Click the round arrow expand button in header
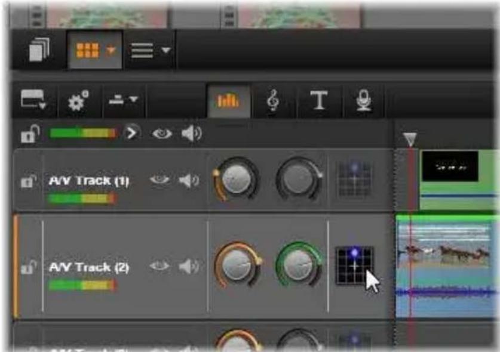 tap(131, 133)
